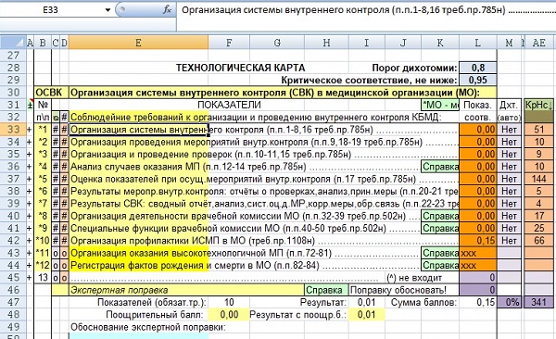Screen dimensions: 556x339
Task: Click the Справка button in row 41
Action: (440, 229)
